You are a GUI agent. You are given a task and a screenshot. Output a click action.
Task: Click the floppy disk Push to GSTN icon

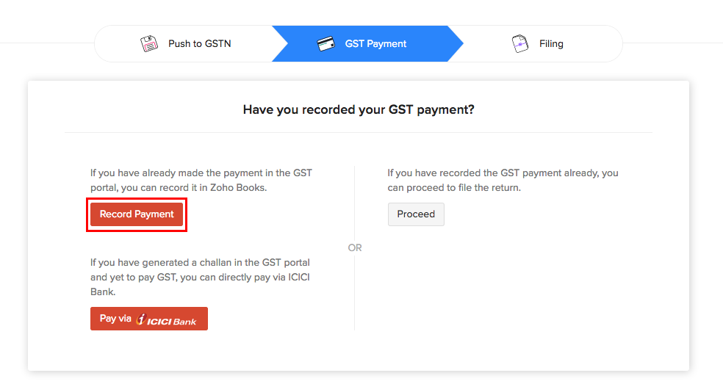click(149, 43)
